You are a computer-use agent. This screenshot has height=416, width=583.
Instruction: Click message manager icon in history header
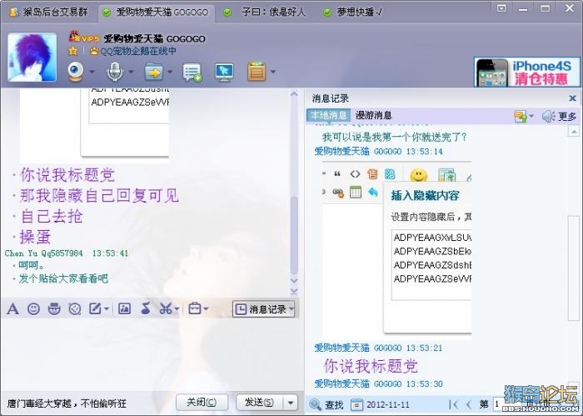[521, 117]
